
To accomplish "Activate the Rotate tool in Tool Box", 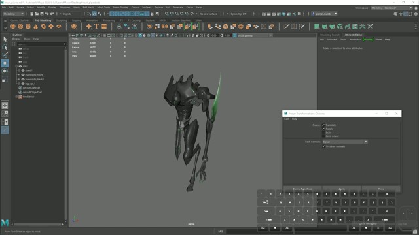I will 5,71.
